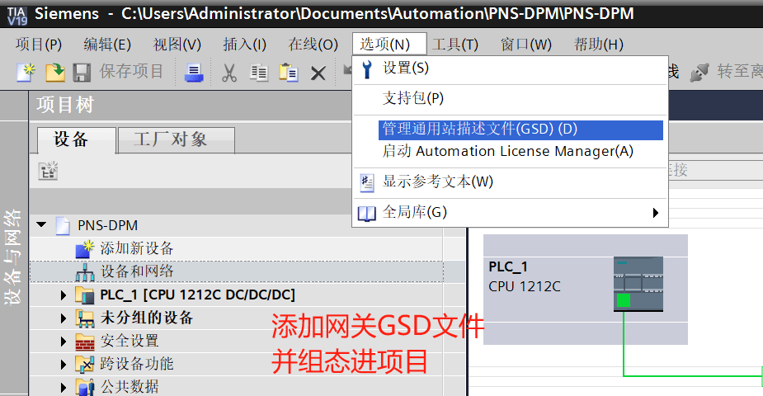Click the cross-device functions icon

[x=85, y=364]
